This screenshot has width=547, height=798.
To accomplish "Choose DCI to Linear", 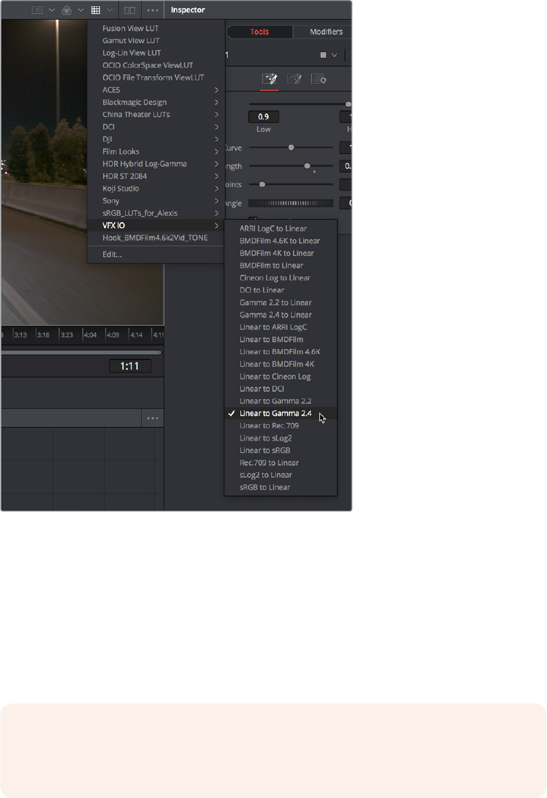I will point(281,290).
